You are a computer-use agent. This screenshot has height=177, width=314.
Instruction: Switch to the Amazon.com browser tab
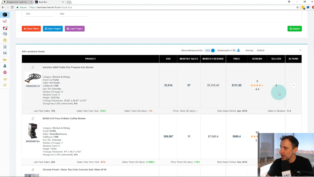click(x=19, y=2)
